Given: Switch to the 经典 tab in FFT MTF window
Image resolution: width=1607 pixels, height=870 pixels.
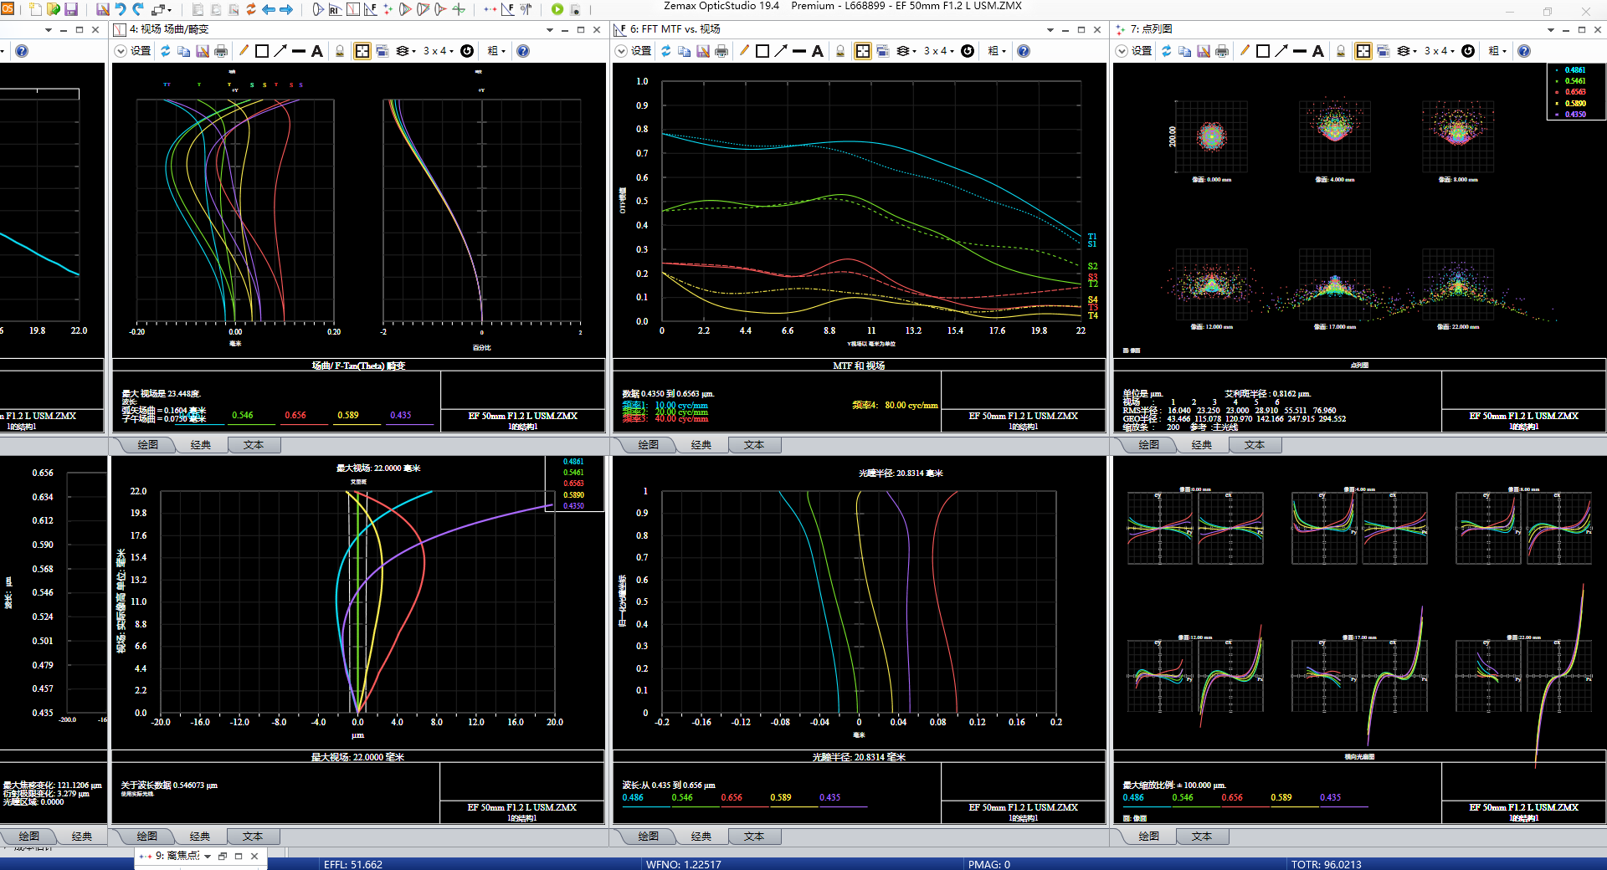Looking at the screenshot, I should 701,445.
